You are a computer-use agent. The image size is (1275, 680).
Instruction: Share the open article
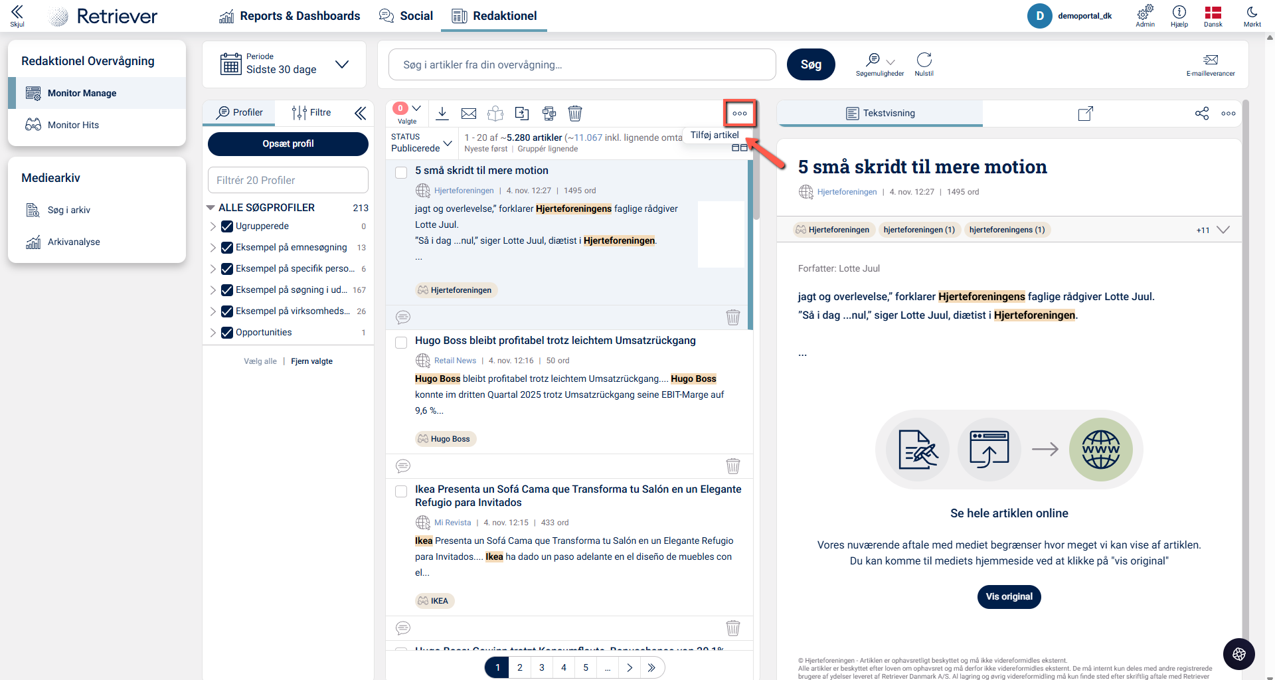[x=1202, y=114]
